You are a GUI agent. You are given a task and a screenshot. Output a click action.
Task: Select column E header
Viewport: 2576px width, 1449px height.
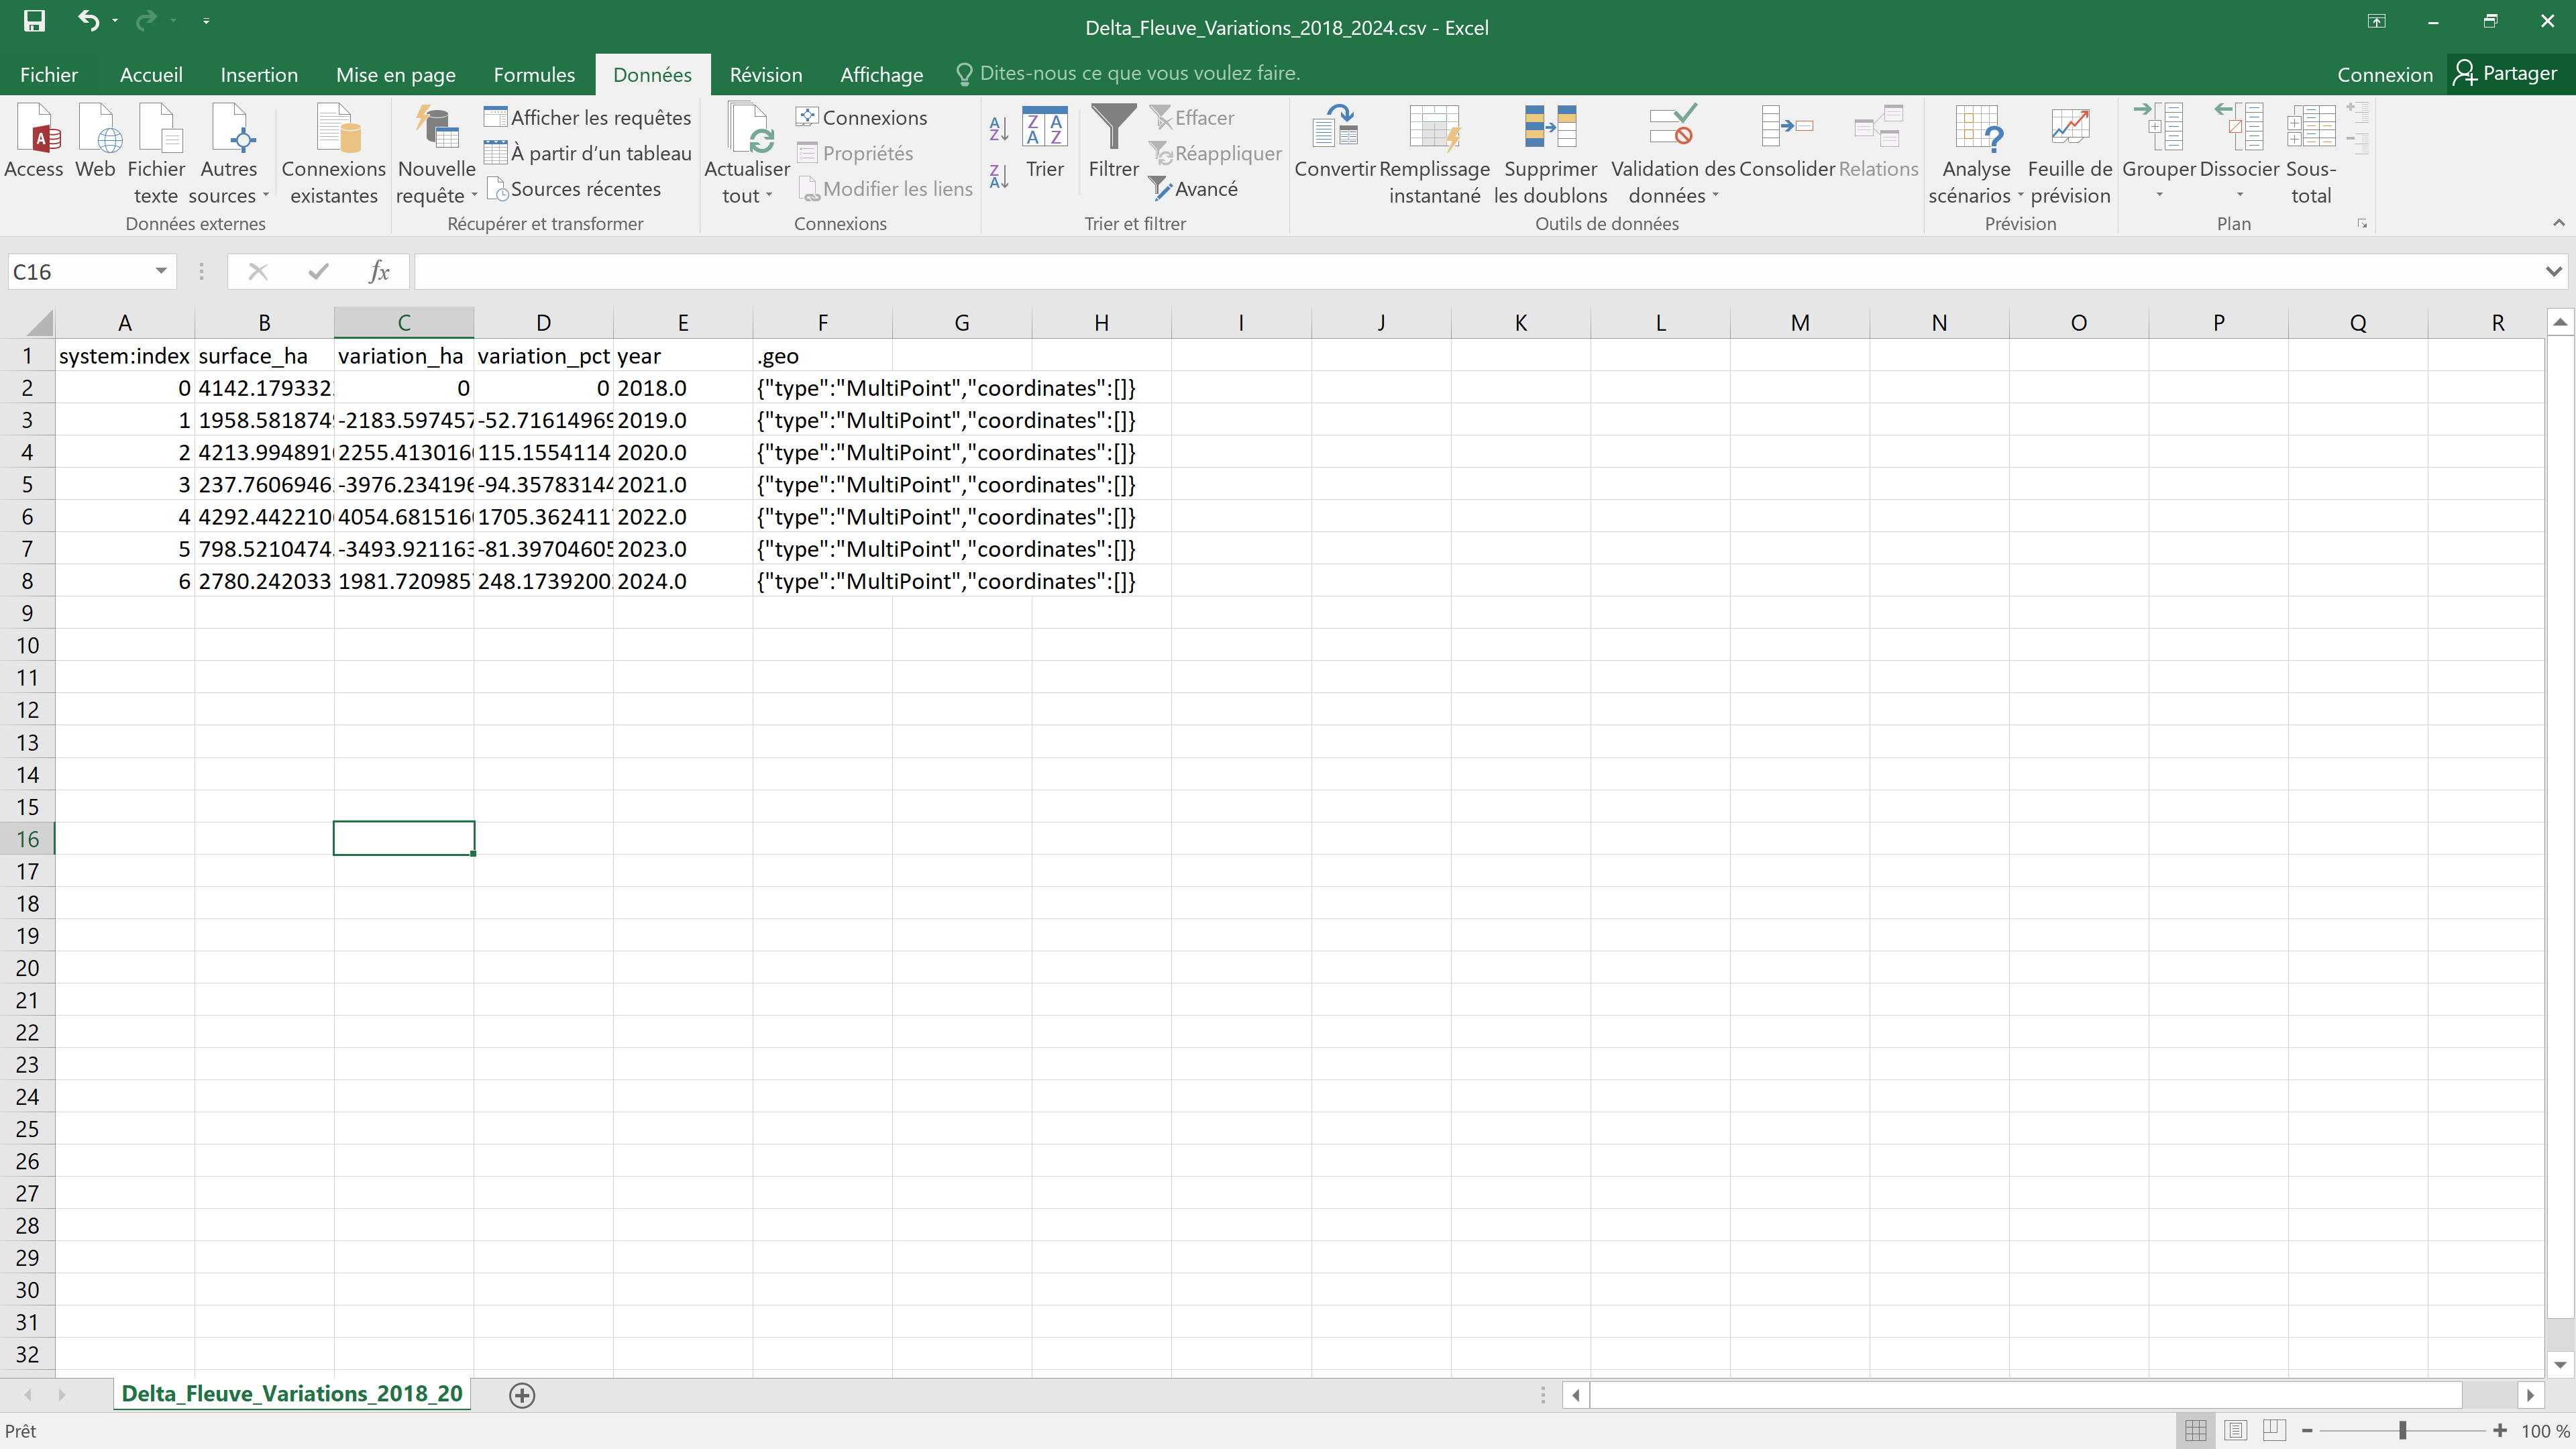[x=682, y=322]
